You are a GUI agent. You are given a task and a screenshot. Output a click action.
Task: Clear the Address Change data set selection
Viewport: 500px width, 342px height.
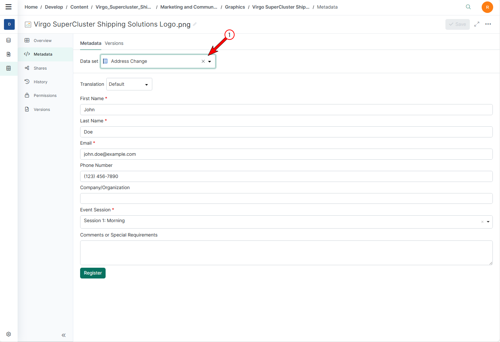click(203, 61)
